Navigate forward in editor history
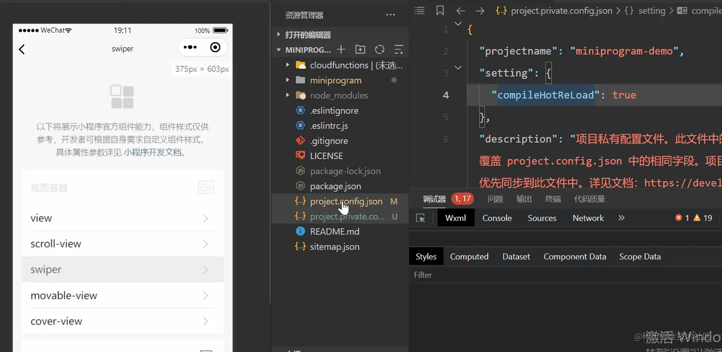Screen dimensions: 722x352 click(x=480, y=10)
